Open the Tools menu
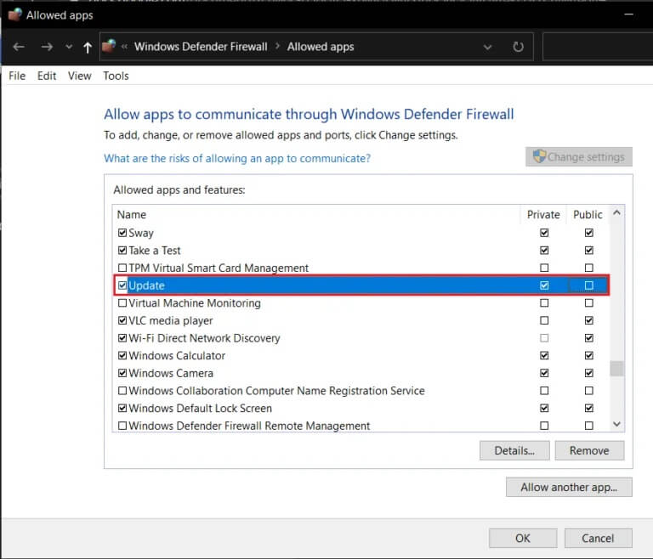Image resolution: width=653 pixels, height=559 pixels. 116,76
